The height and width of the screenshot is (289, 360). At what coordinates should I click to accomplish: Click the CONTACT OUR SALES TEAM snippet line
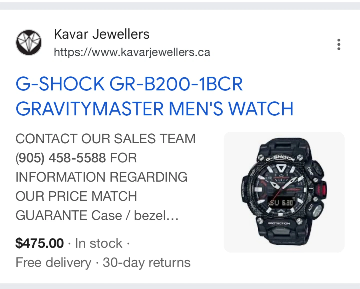tap(105, 139)
